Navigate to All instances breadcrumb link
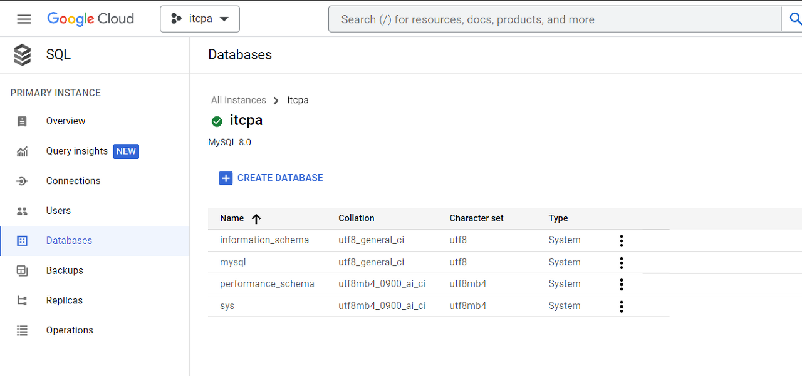The height and width of the screenshot is (376, 802). coord(238,100)
